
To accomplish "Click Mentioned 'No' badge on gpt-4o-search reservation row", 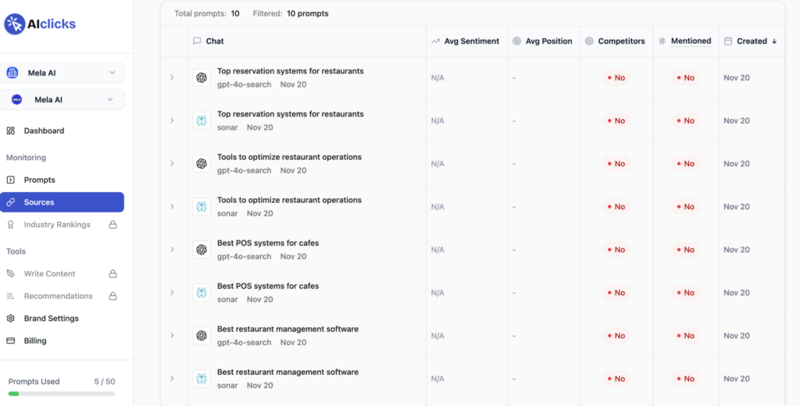I will pos(686,77).
